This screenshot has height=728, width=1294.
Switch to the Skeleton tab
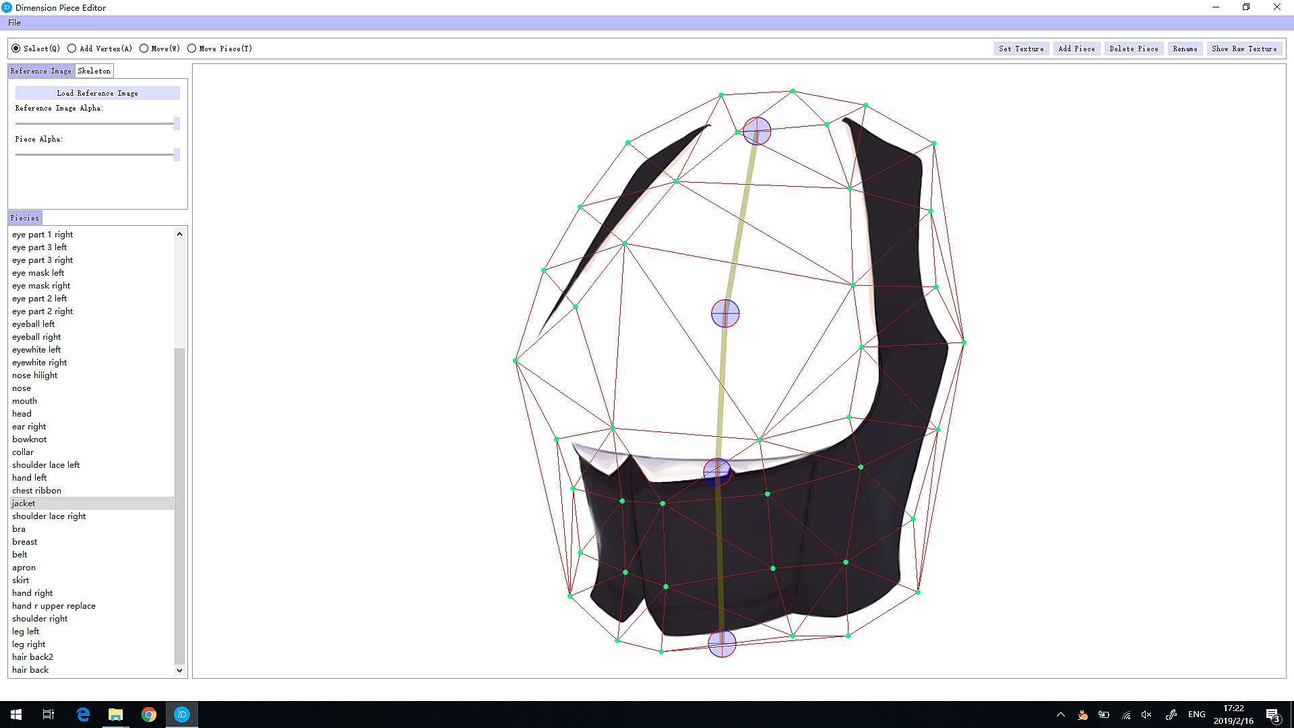[94, 71]
